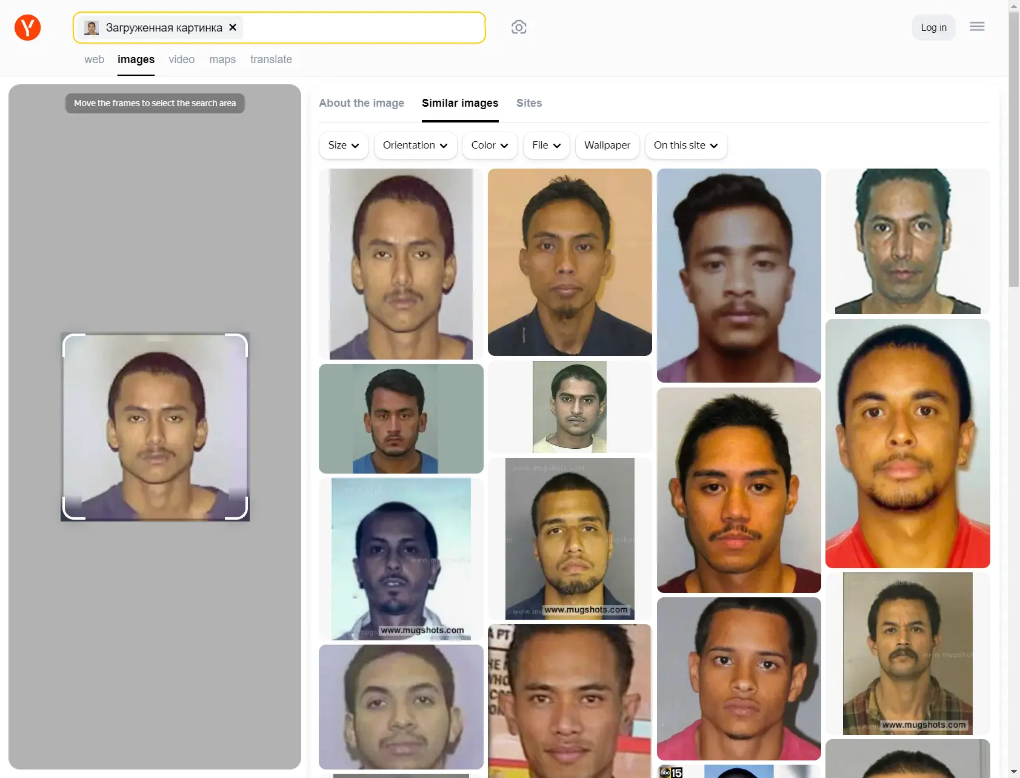Viewport: 1020px width, 778px height.
Task: Open the similar image with the red shirt
Action: [907, 444]
